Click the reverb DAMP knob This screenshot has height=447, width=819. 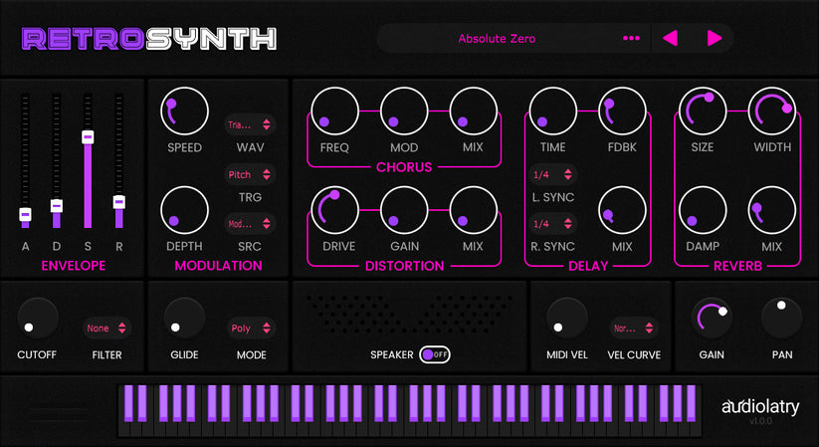click(703, 210)
